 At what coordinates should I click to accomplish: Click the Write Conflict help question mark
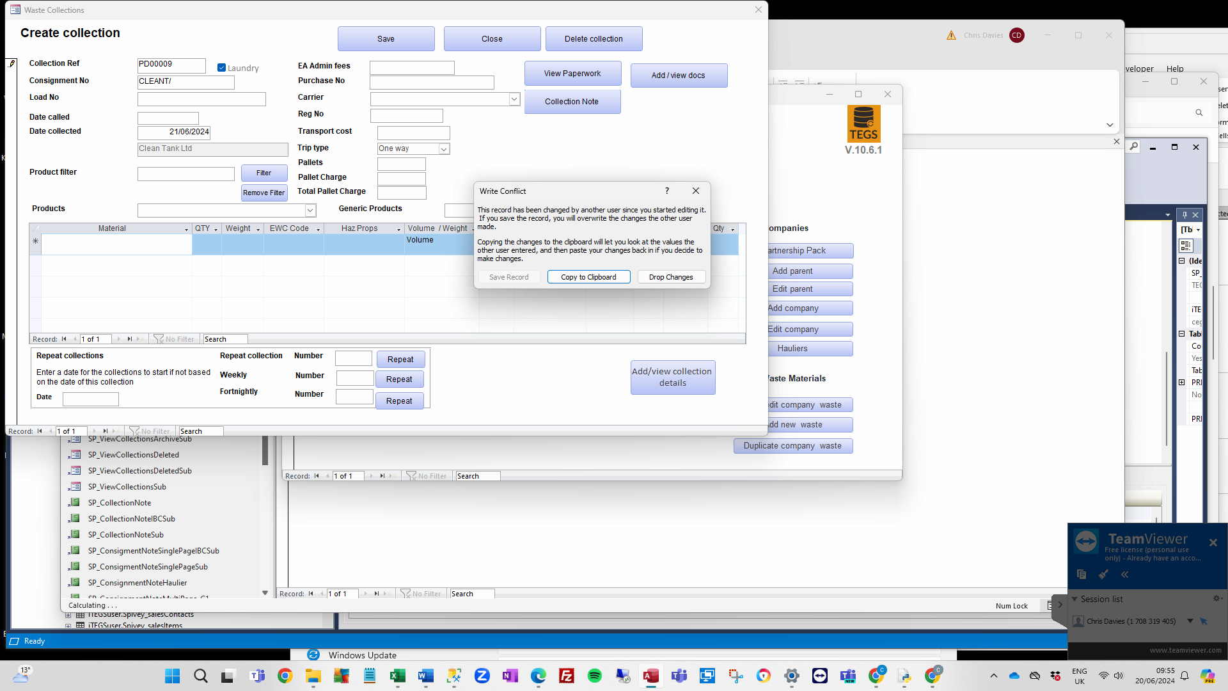[667, 191]
